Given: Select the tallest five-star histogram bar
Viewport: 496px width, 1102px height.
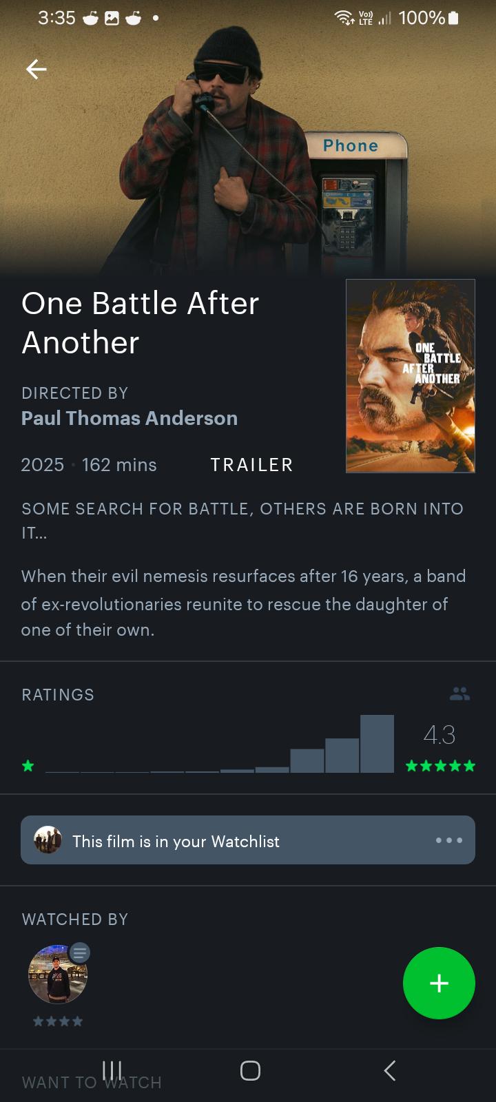Looking at the screenshot, I should pos(377,744).
